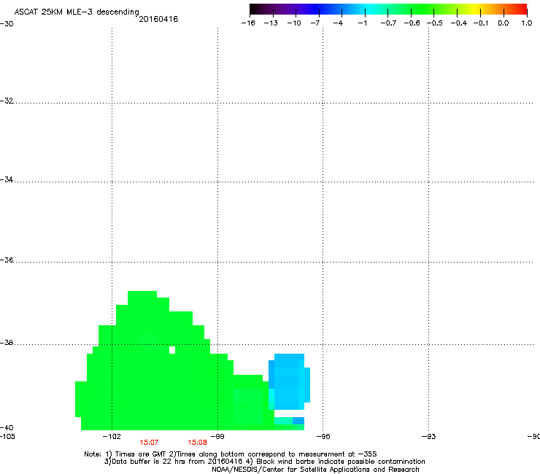Click the ASCAT 25KM MLE-3 descending title
Screen dimensions: 540x474
click(x=77, y=12)
